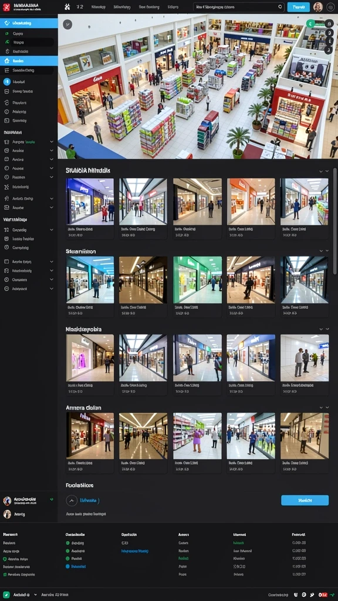Screen dimensions: 338x601
Task: Click the round edit icon on hero image
Action: pyautogui.click(x=67, y=24)
